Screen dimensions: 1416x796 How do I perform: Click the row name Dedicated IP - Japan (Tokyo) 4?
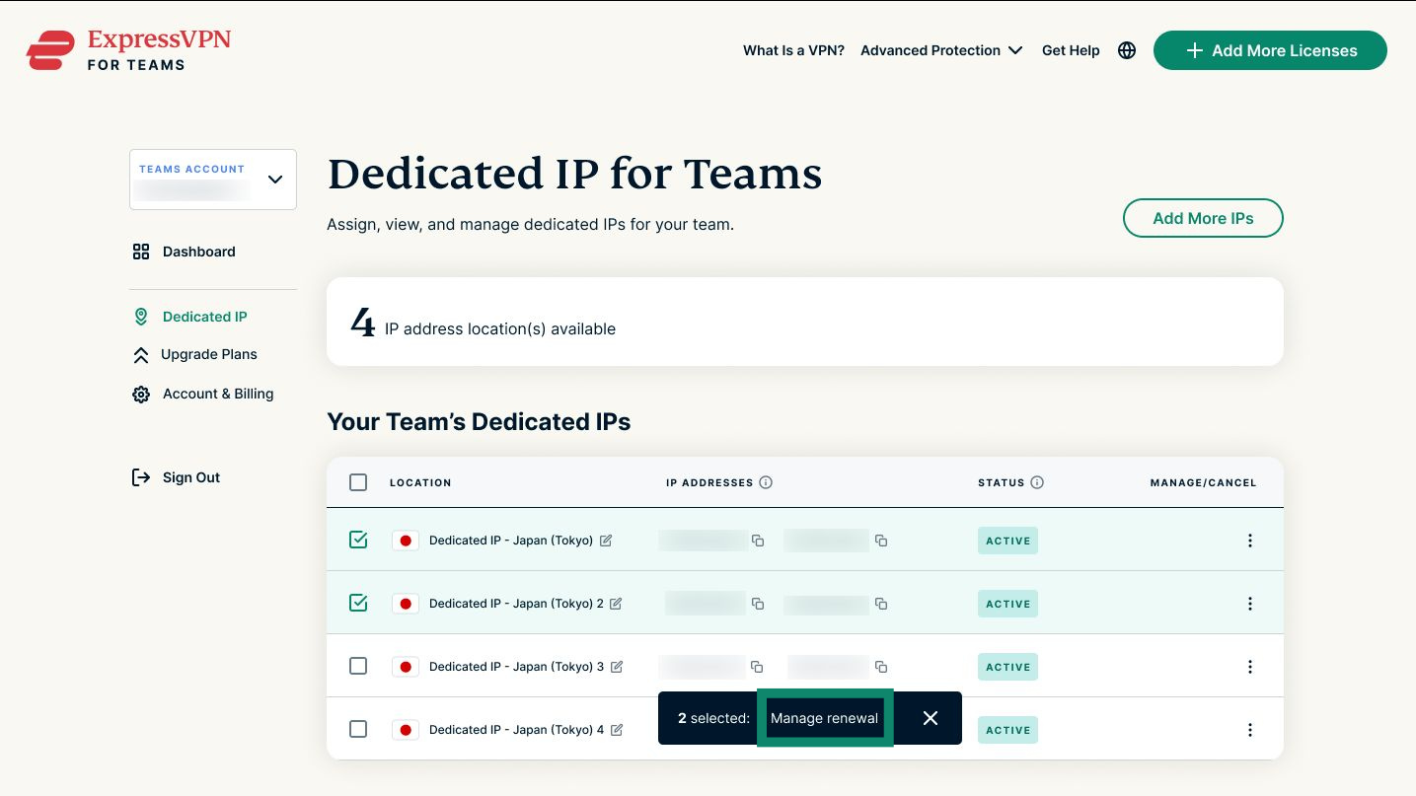(x=516, y=730)
